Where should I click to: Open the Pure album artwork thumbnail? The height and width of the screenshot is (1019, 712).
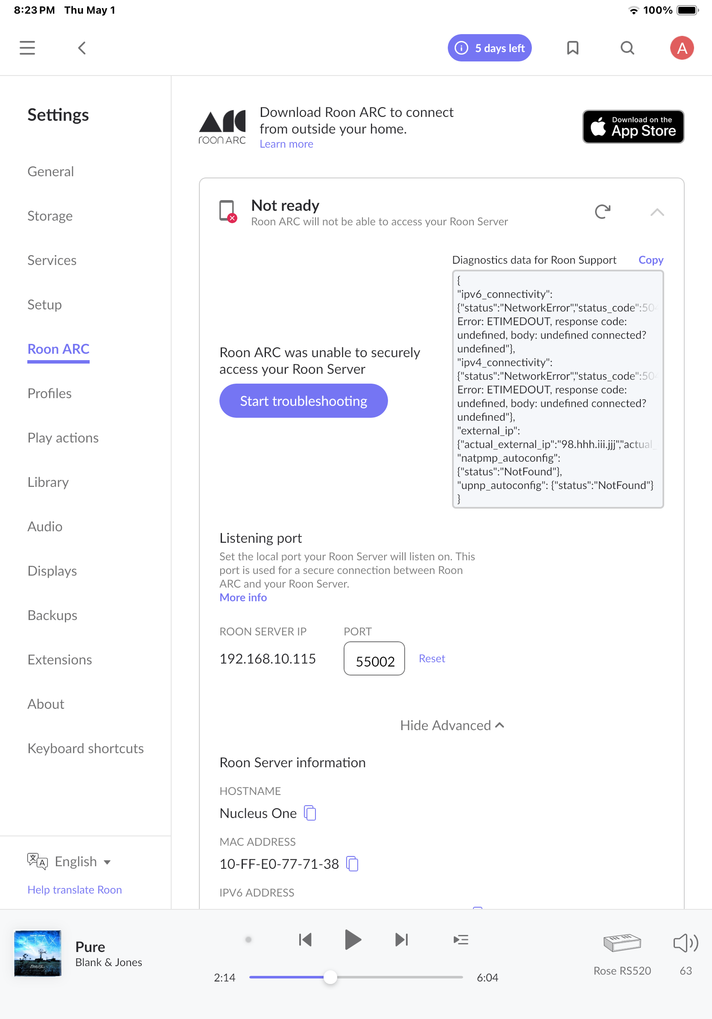38,953
